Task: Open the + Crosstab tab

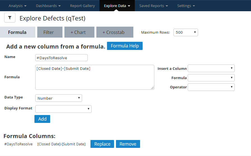Action: tap(115, 32)
